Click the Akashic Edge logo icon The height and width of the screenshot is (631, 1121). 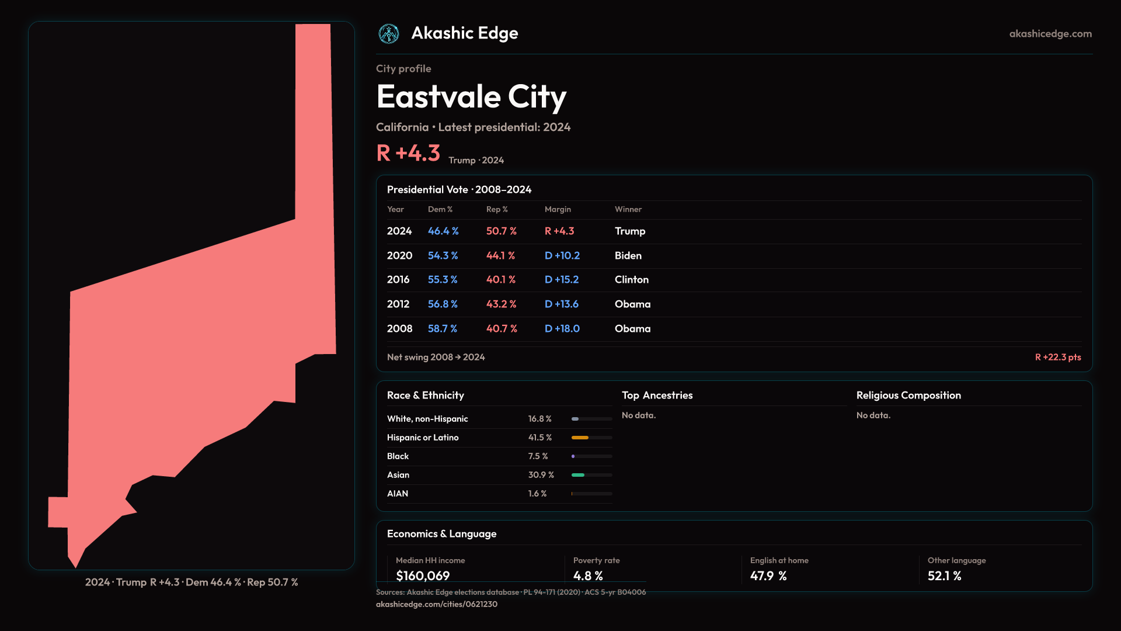click(x=388, y=34)
